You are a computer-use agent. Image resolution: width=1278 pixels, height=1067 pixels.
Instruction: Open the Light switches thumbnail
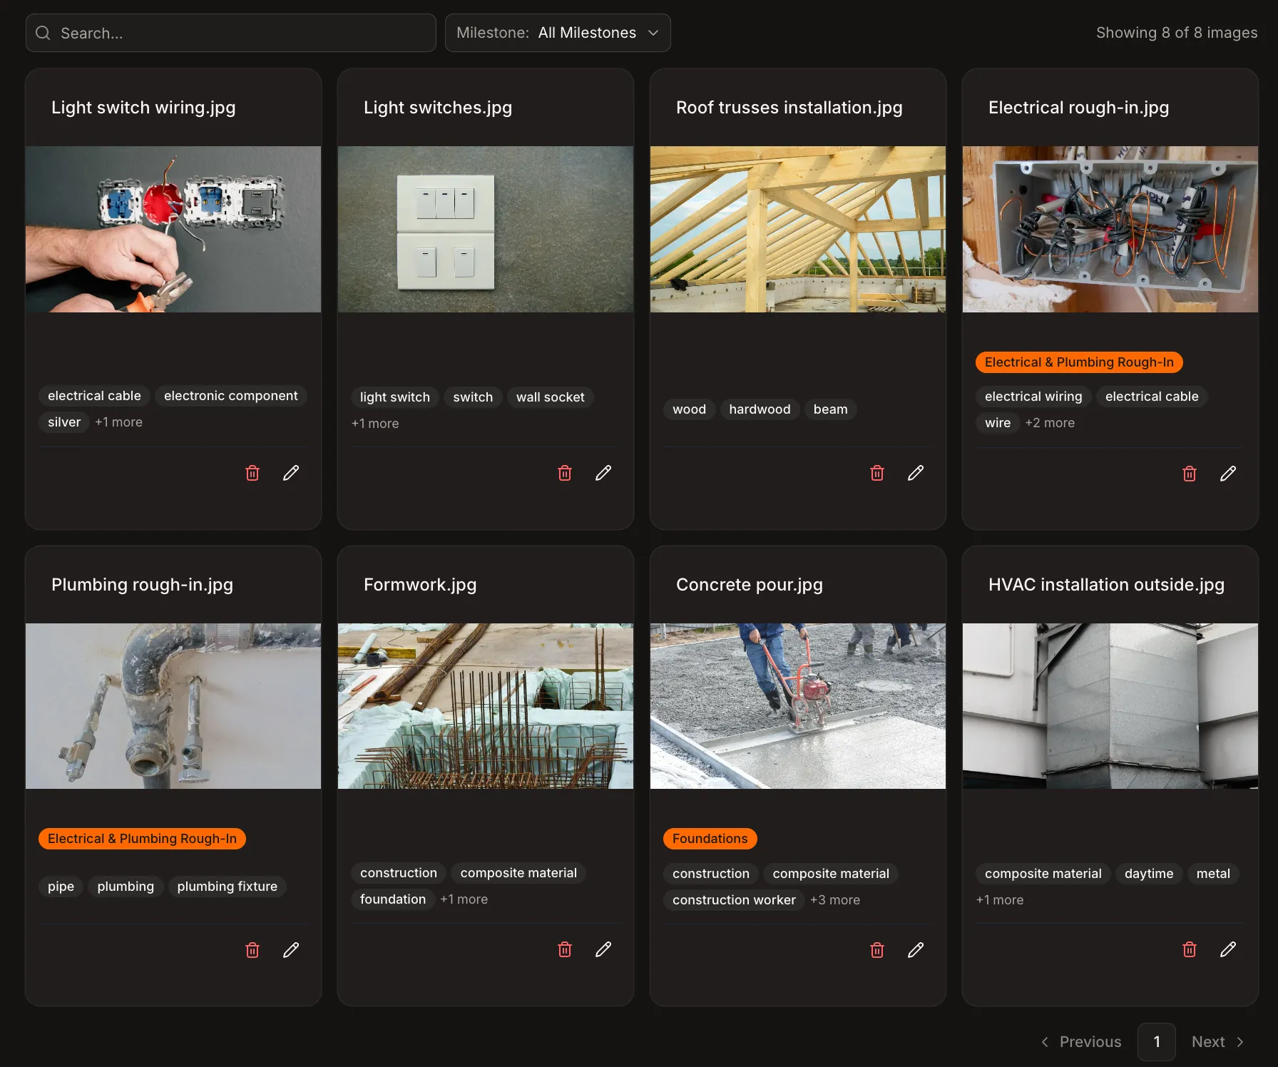[x=486, y=229]
